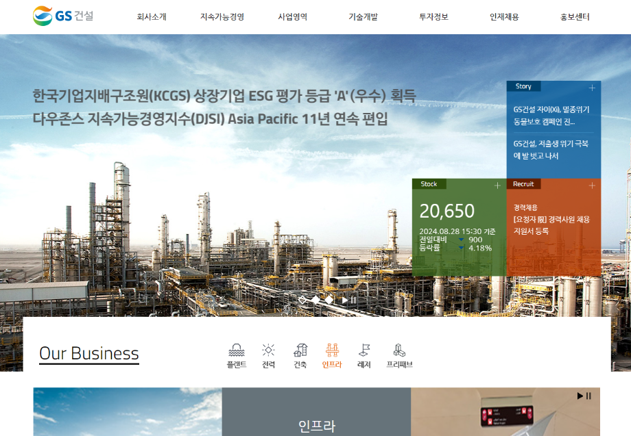The height and width of the screenshot is (436, 631).
Task: Play the main hero banner slideshow
Action: 344,300
